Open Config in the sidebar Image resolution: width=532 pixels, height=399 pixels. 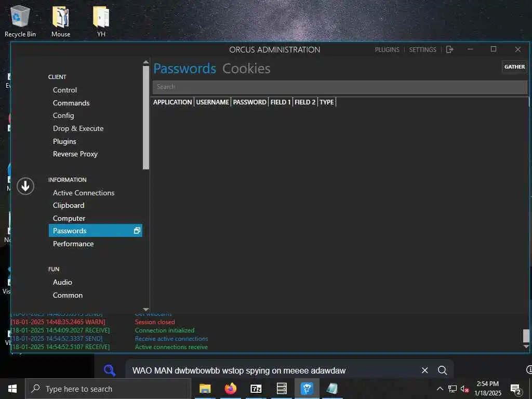coord(63,116)
